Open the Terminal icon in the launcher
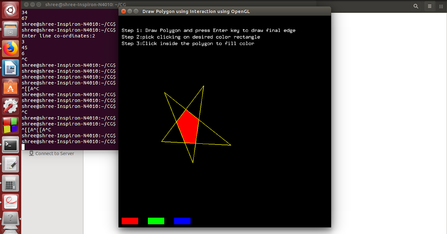Screen dimensions: 447x234 coord(10,145)
